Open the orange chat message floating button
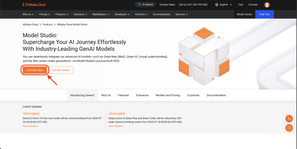 coord(289,128)
